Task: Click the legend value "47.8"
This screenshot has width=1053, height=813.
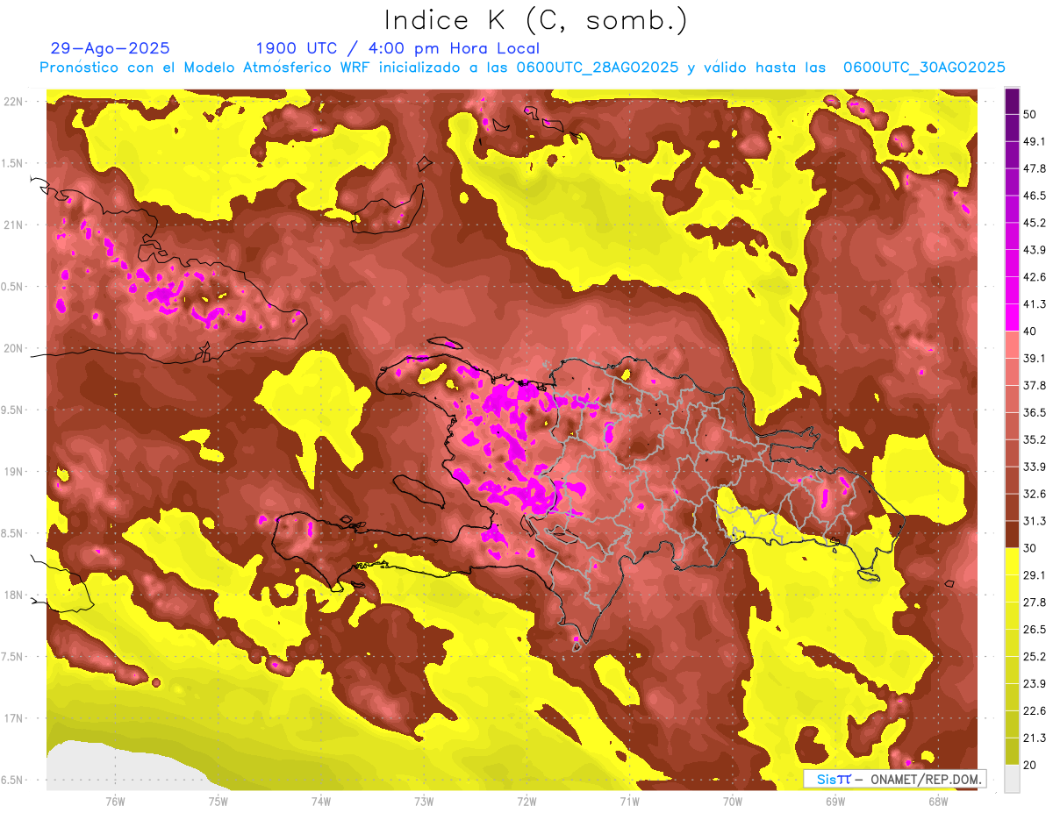Action: coord(1034,168)
